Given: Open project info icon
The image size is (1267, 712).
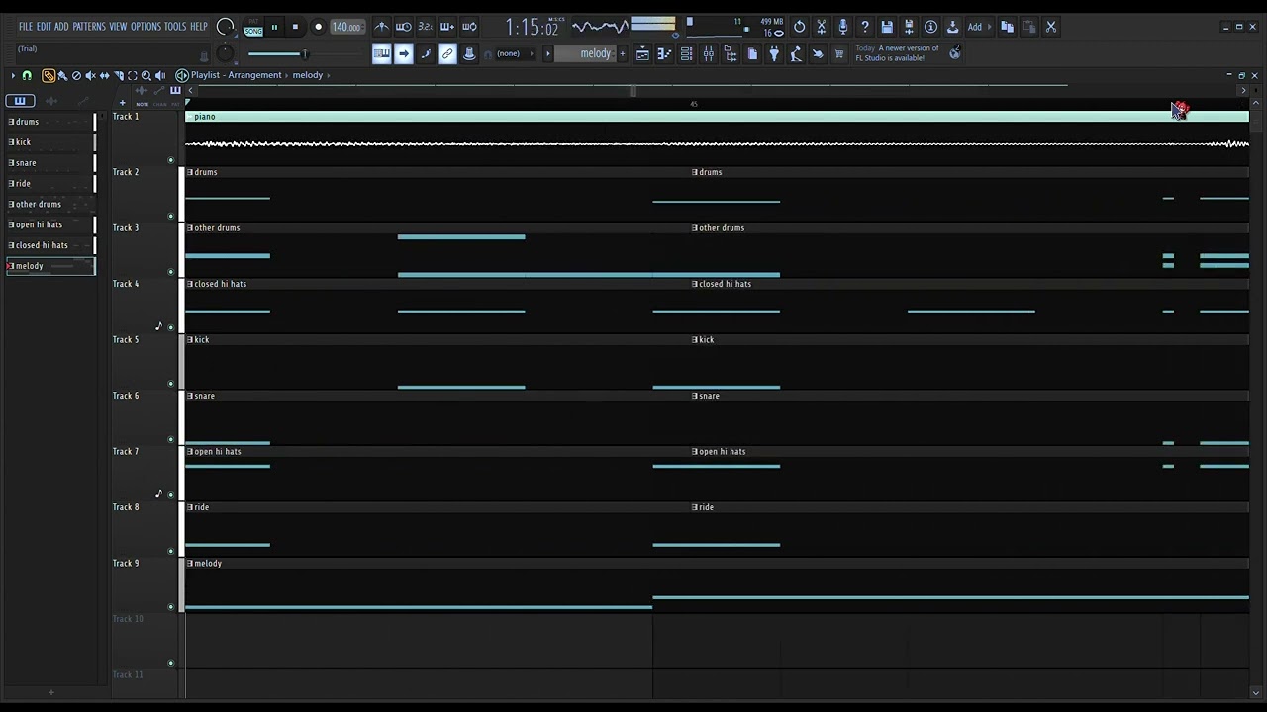Looking at the screenshot, I should tap(930, 27).
